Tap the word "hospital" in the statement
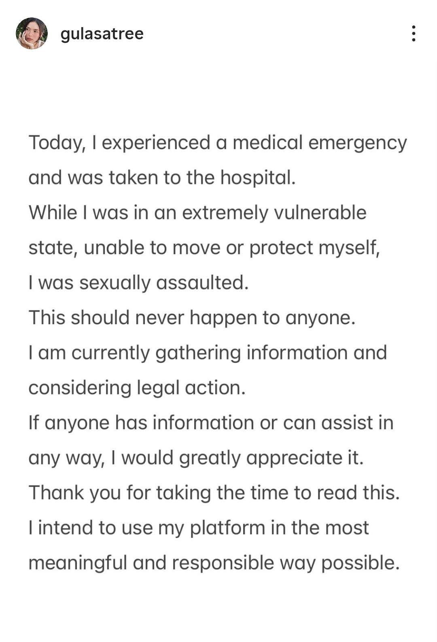Image resolution: width=437 pixels, height=642 pixels. [257, 178]
